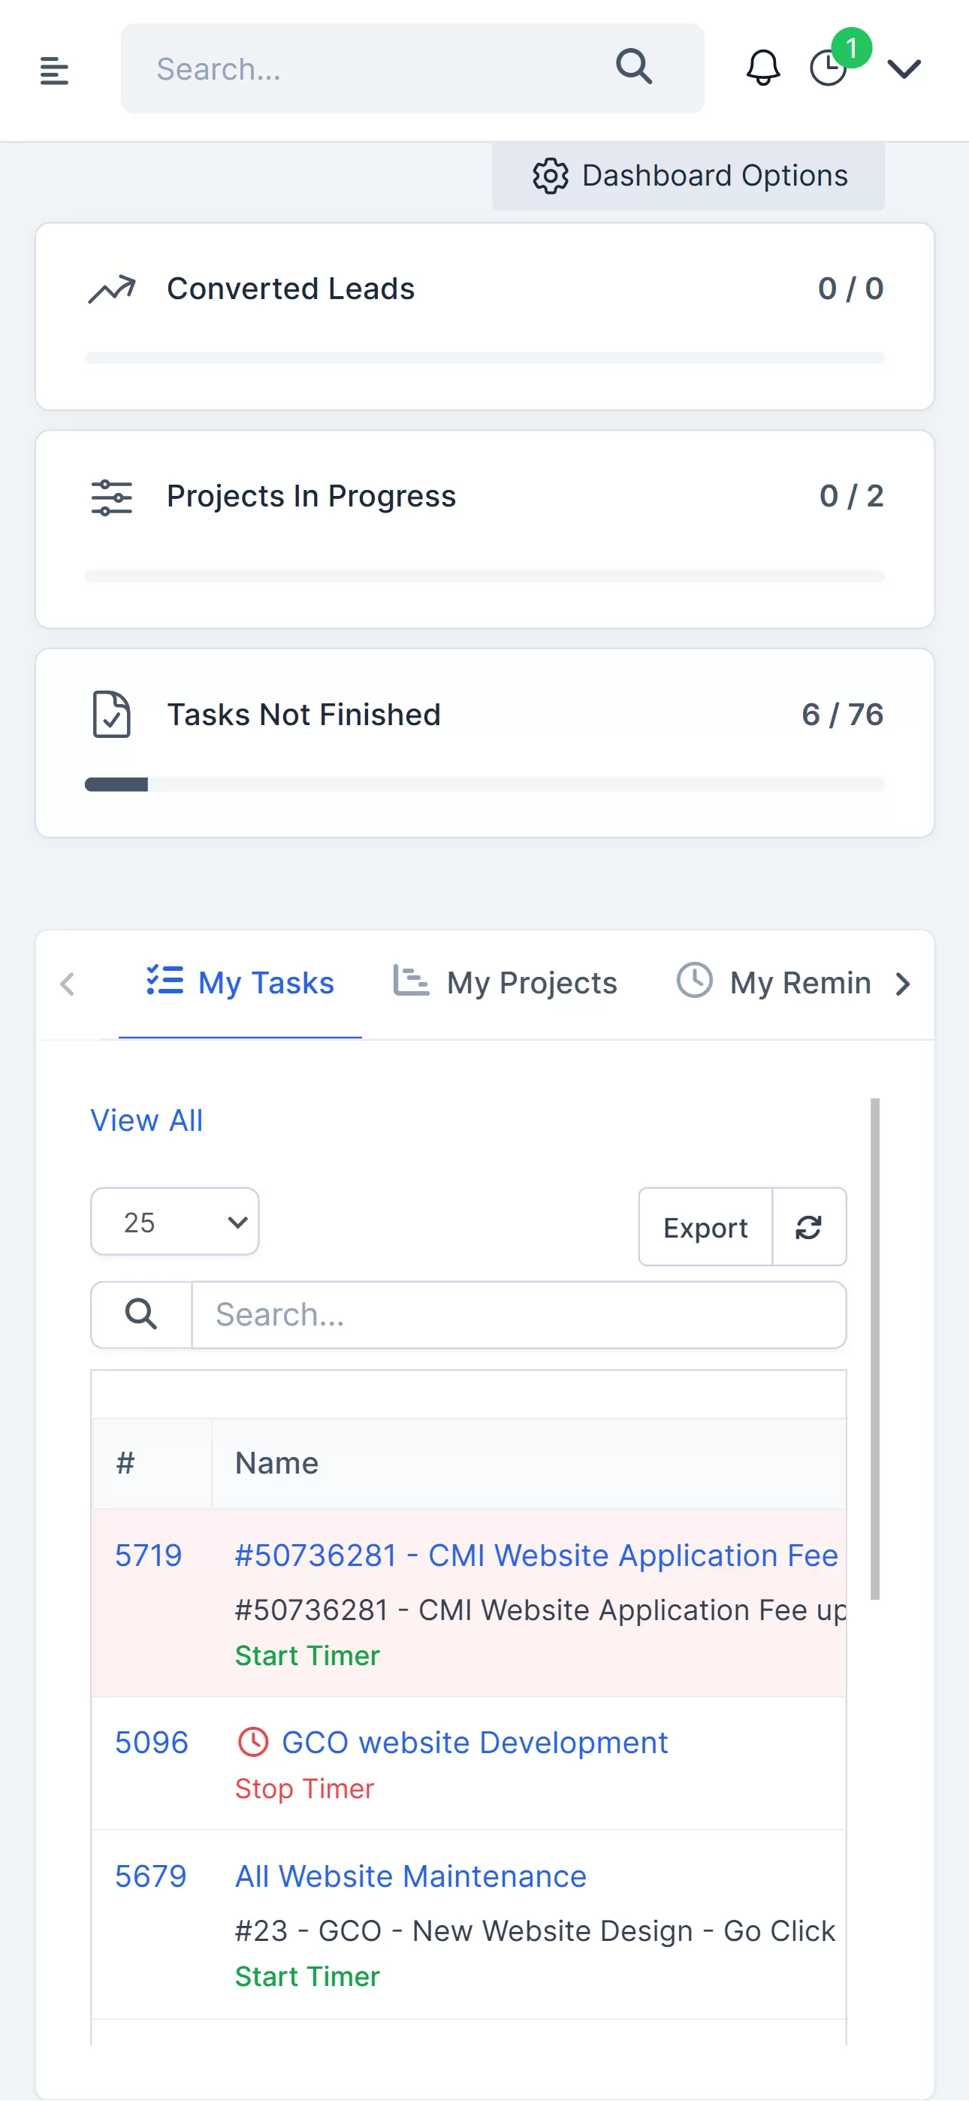Click the Tasks Not Finished progress bar
The image size is (969, 2101).
[x=484, y=784]
